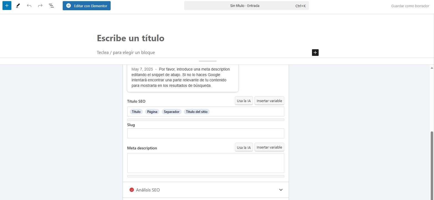Click Insertar variable for Título SEO
The width and height of the screenshot is (434, 200).
[269, 101]
